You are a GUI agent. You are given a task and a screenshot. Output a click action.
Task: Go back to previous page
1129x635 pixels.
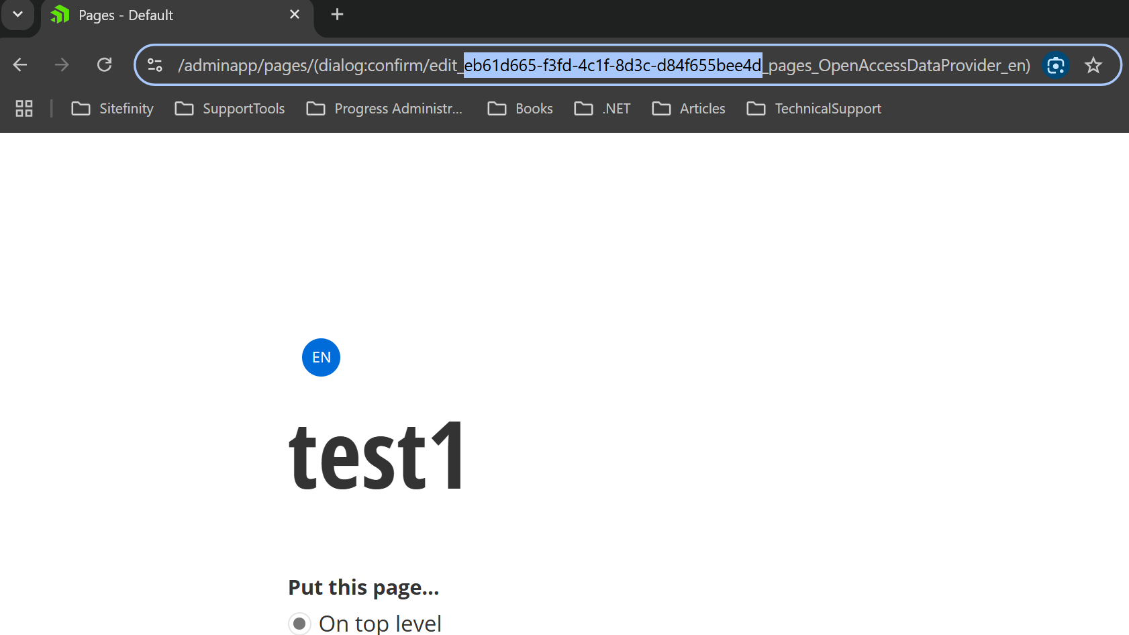(x=20, y=65)
